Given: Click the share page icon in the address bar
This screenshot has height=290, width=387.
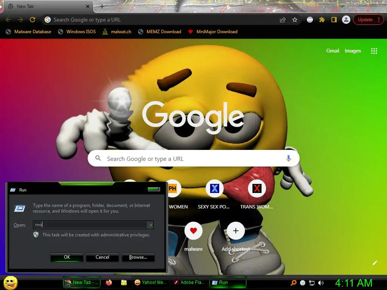Looking at the screenshot, I should (x=283, y=20).
